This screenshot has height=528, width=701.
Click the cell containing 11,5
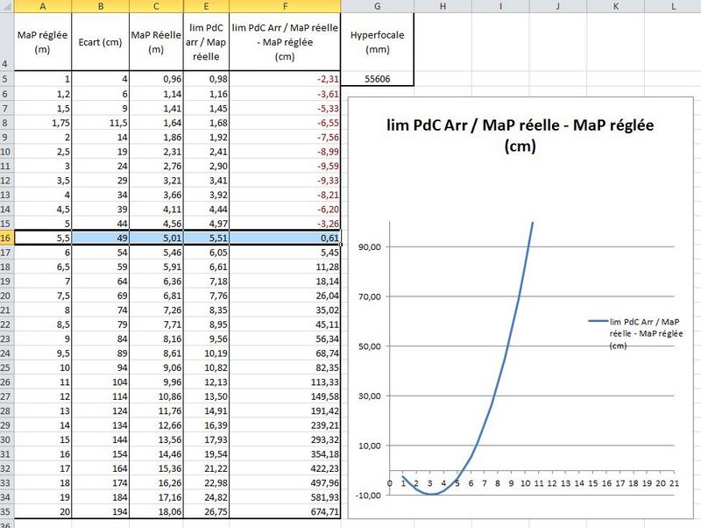pos(100,124)
